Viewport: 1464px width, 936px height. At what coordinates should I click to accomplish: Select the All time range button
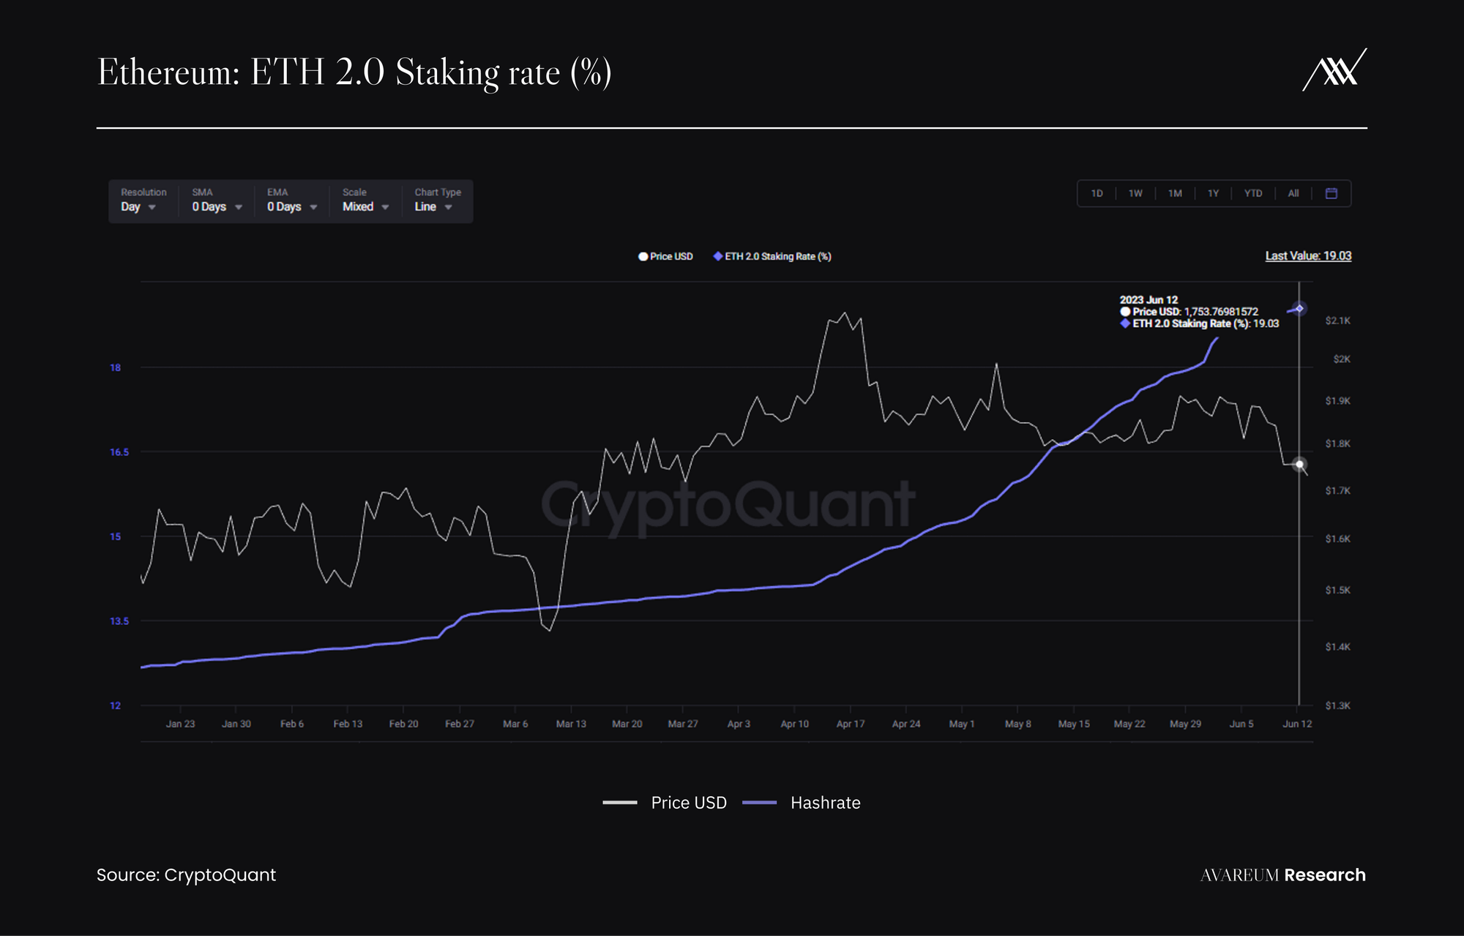click(1293, 194)
